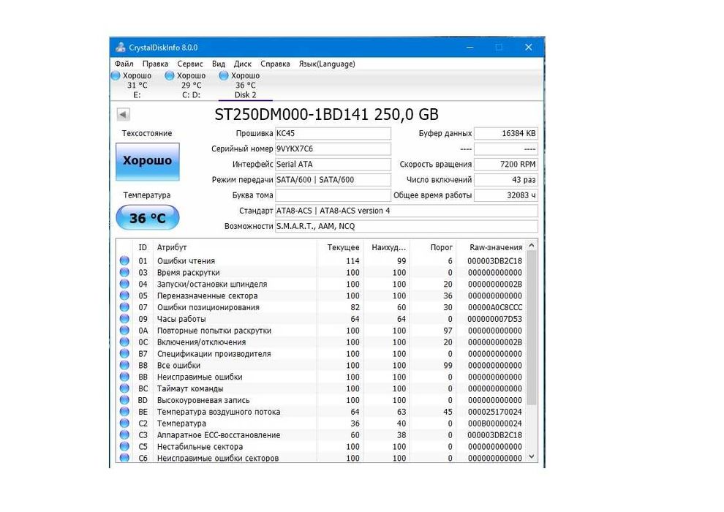This screenshot has height=512, width=724.
Task: Open the Файл menu
Action: pyautogui.click(x=124, y=64)
